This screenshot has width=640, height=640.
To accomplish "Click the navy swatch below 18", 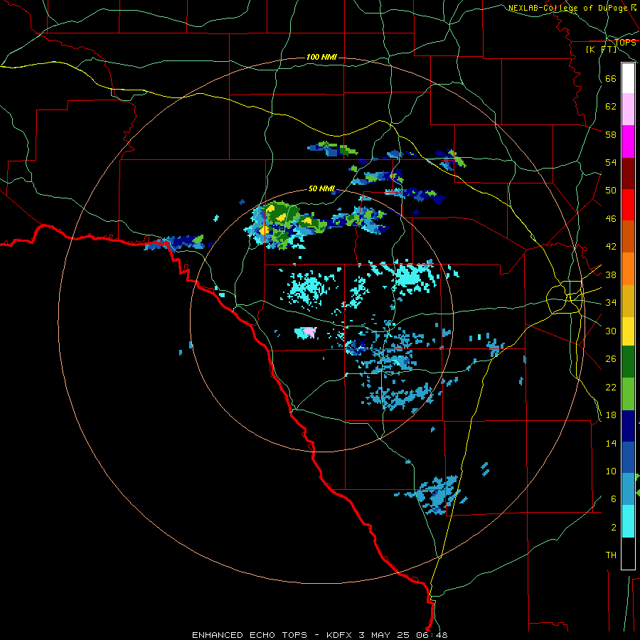I will pyautogui.click(x=628, y=426).
